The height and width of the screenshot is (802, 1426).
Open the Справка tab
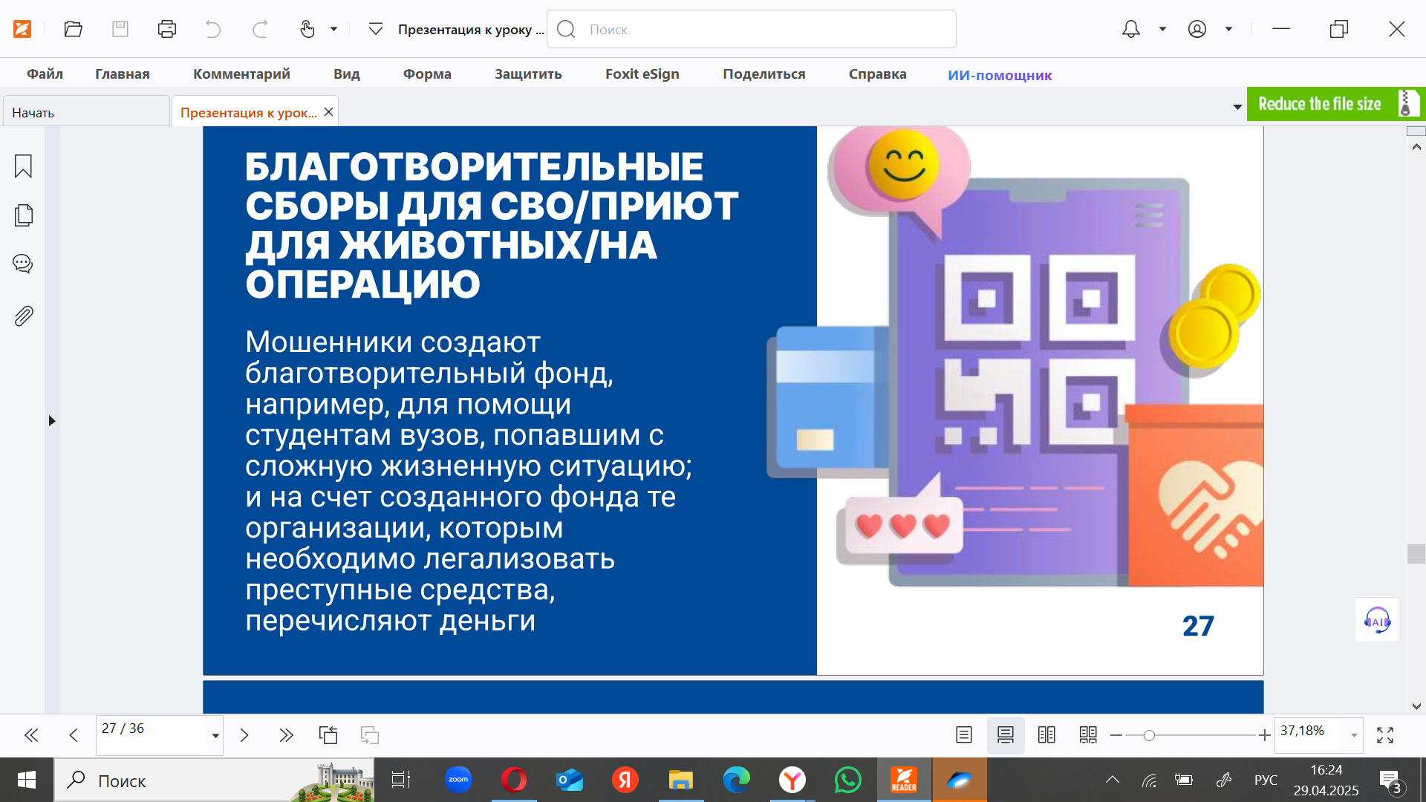click(878, 74)
